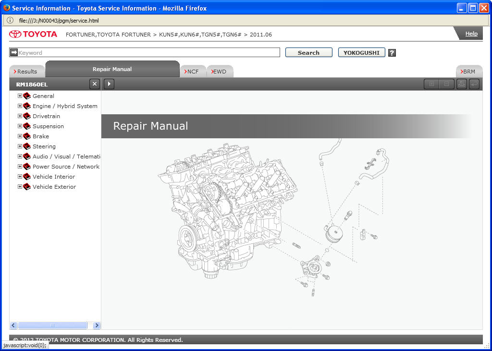The width and height of the screenshot is (492, 351).
Task: Minimize the Firefox window
Action: pyautogui.click(x=462, y=8)
